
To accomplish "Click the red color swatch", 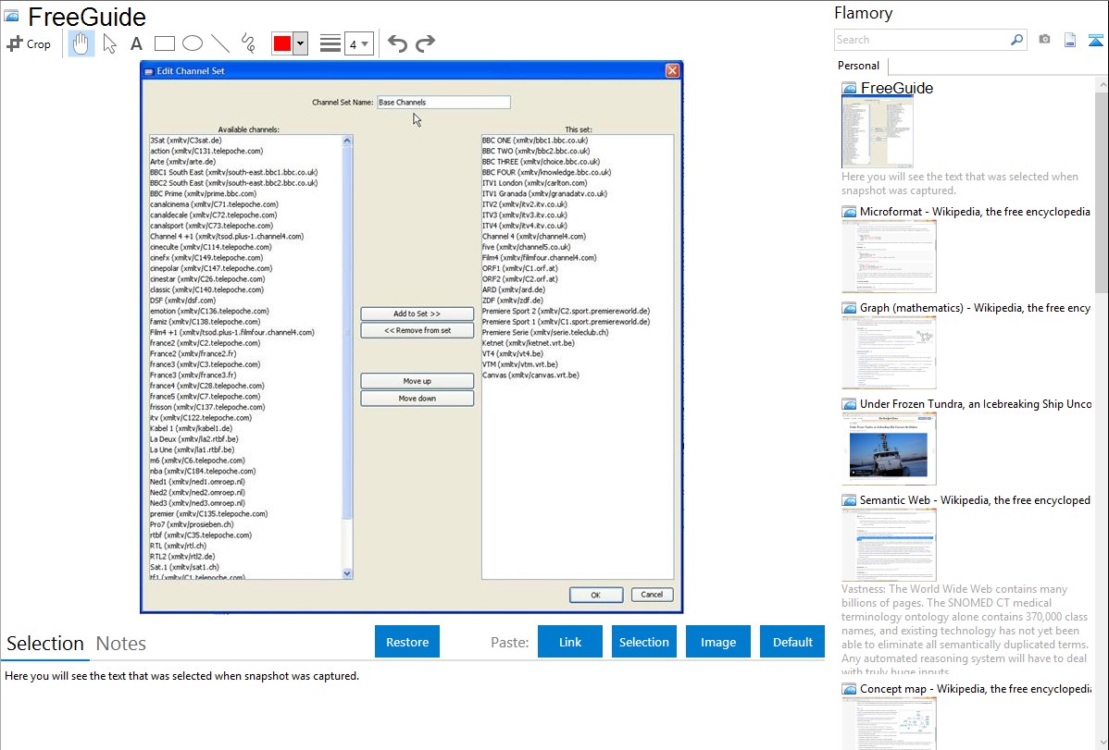I will click(281, 43).
